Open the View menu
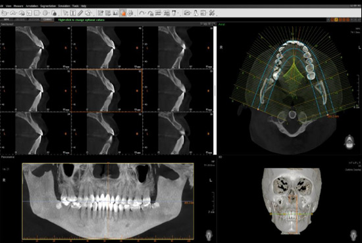 click(x=9, y=6)
